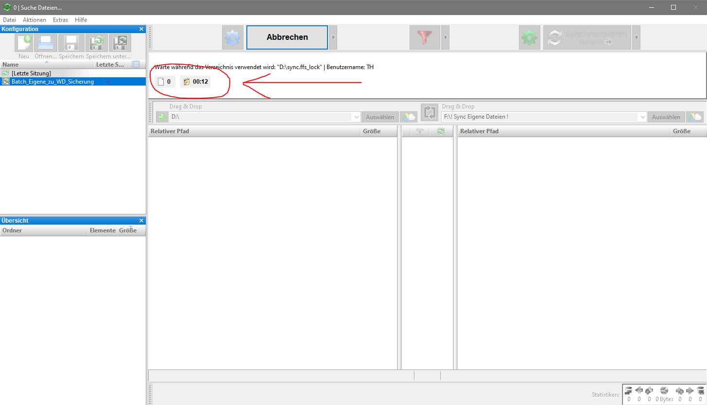Click right grid Größe column header

[689, 131]
